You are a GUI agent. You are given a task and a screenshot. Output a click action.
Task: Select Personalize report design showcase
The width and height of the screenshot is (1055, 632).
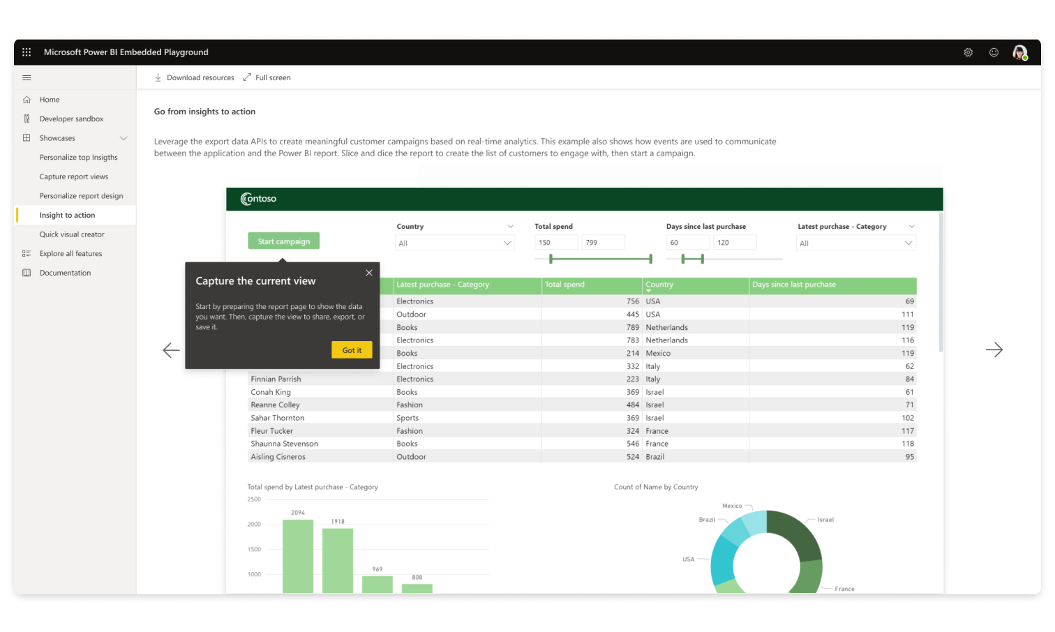point(81,196)
